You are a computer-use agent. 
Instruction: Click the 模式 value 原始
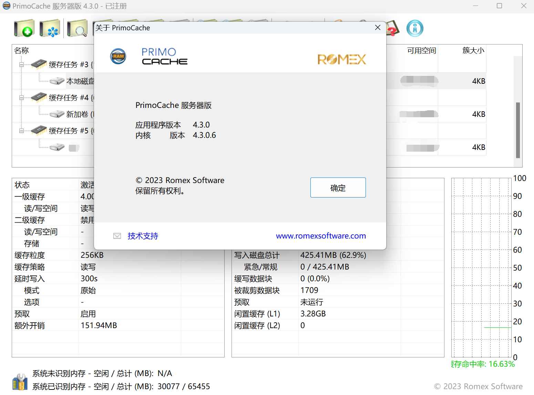coord(88,290)
